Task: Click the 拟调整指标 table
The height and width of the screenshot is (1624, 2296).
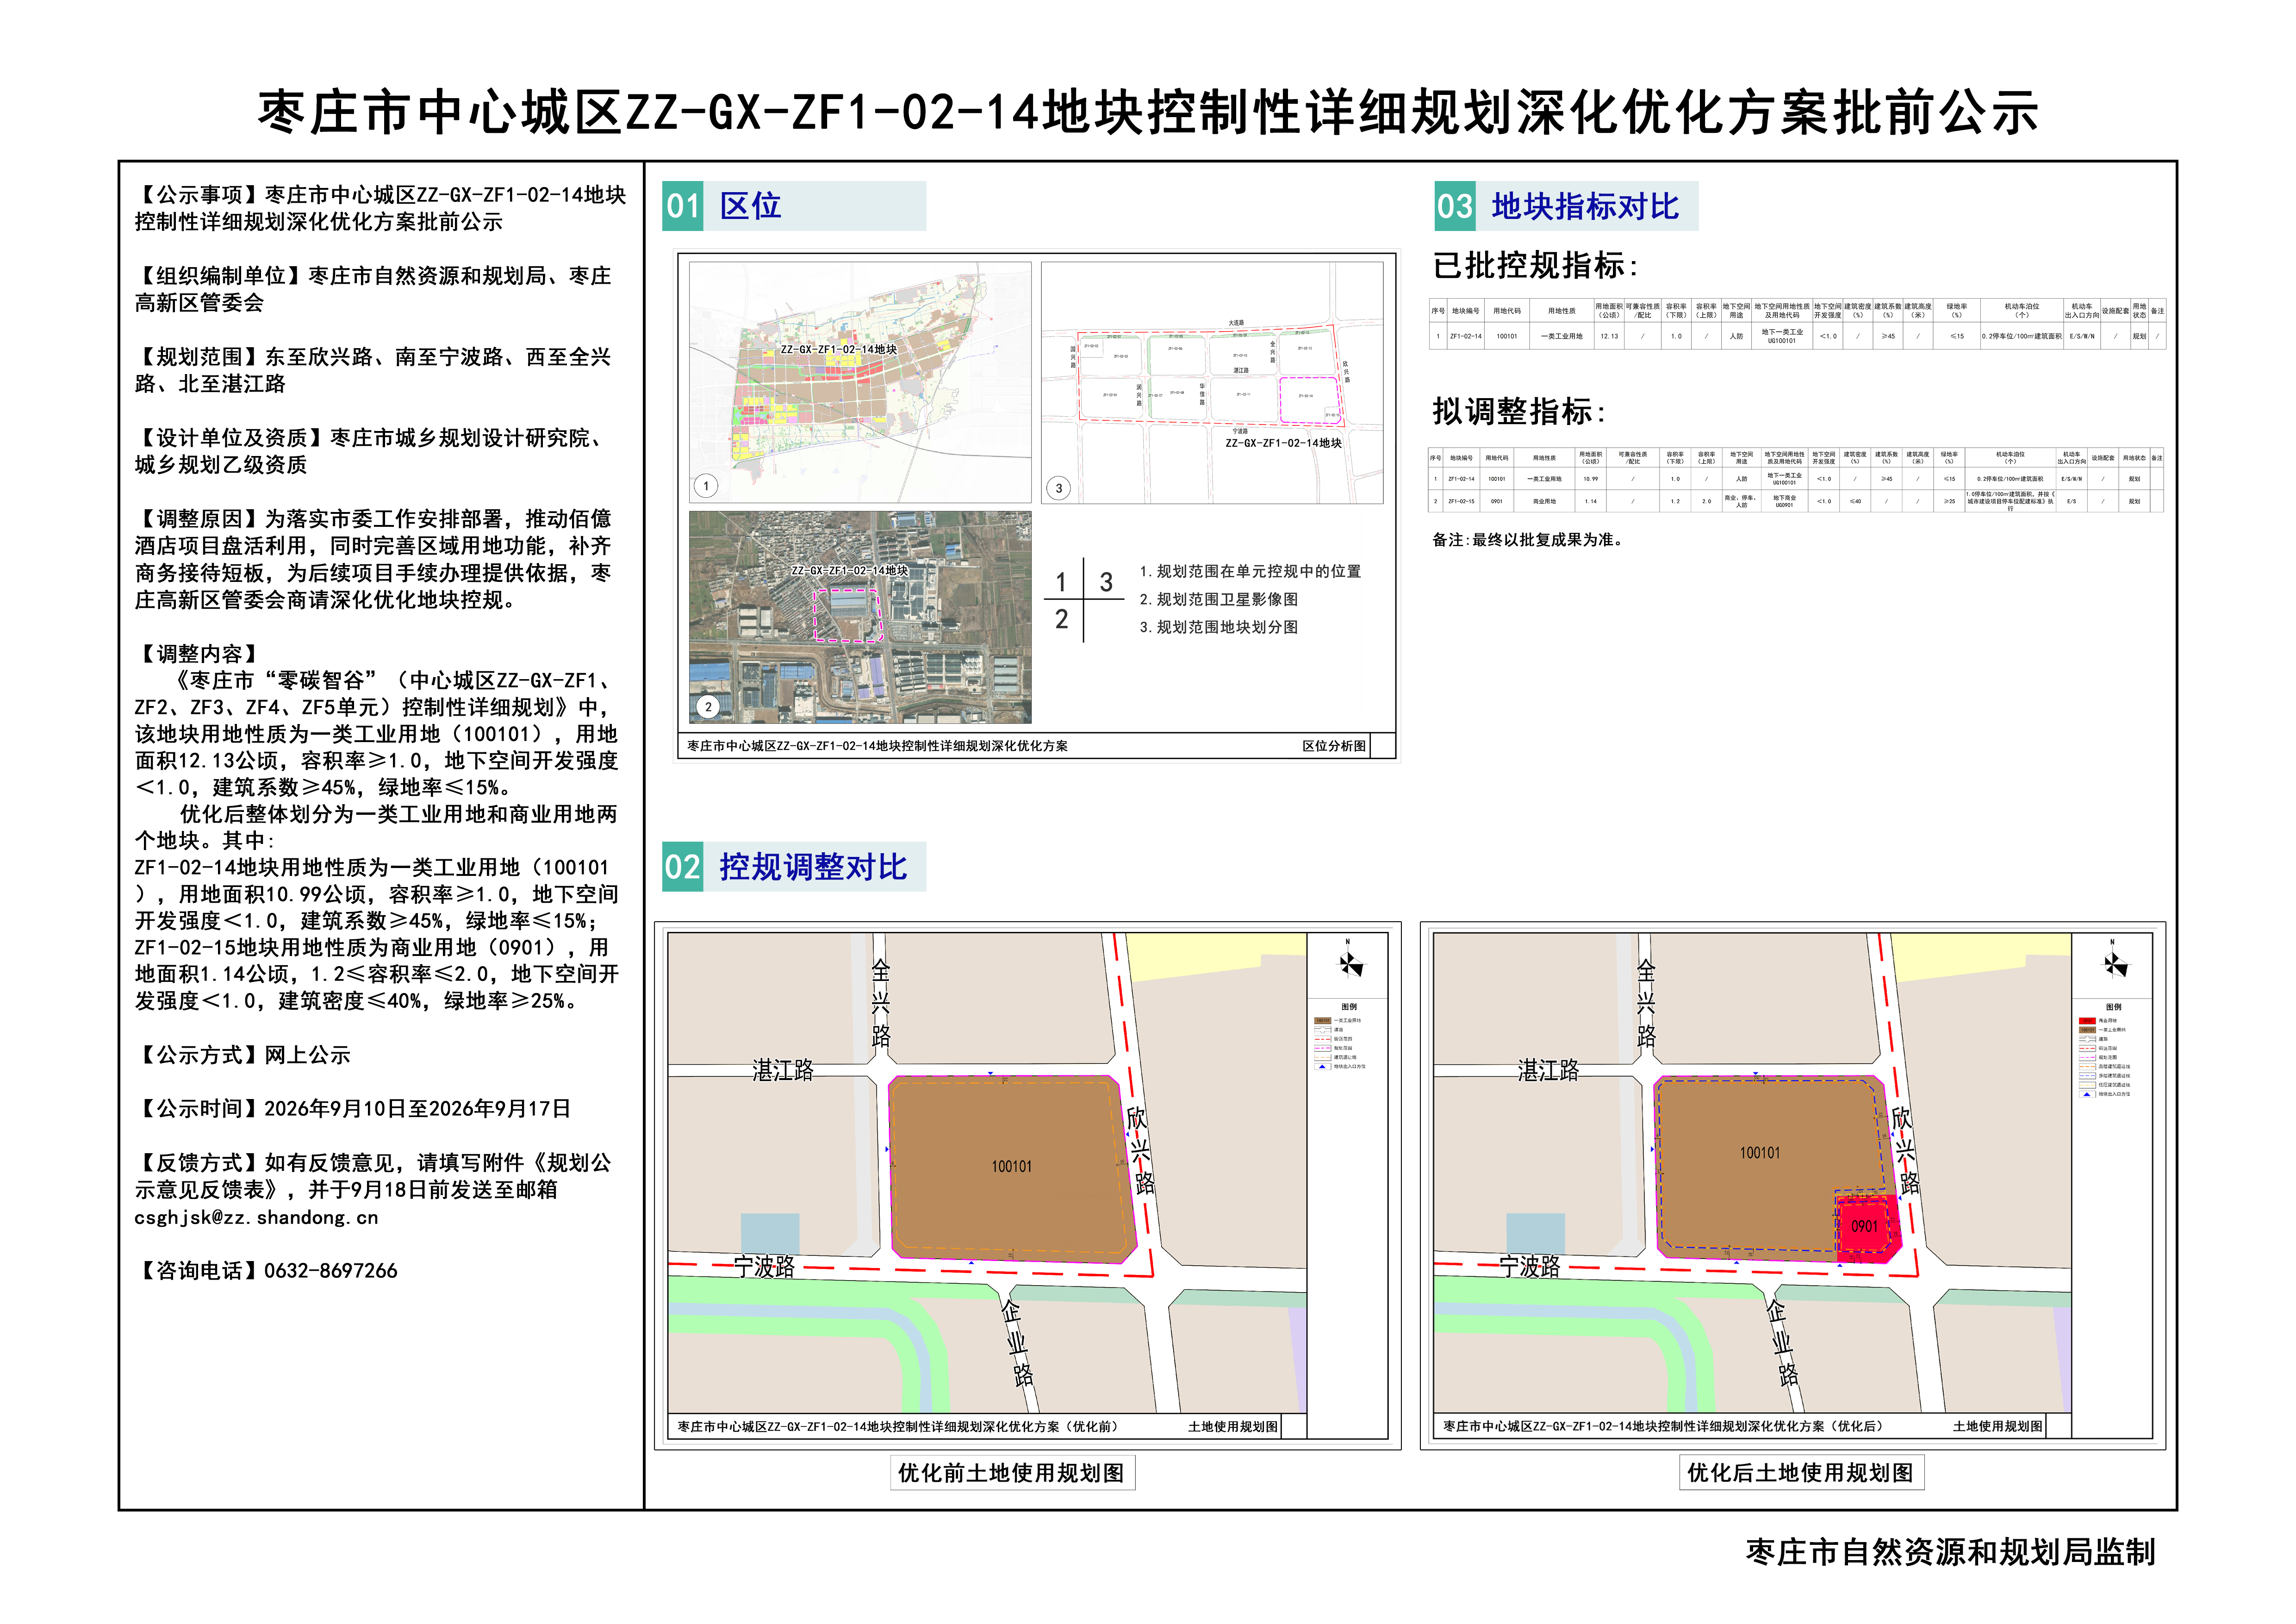Action: click(1796, 480)
